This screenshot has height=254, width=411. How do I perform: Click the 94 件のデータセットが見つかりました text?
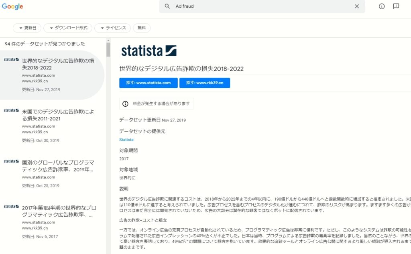(x=45, y=44)
